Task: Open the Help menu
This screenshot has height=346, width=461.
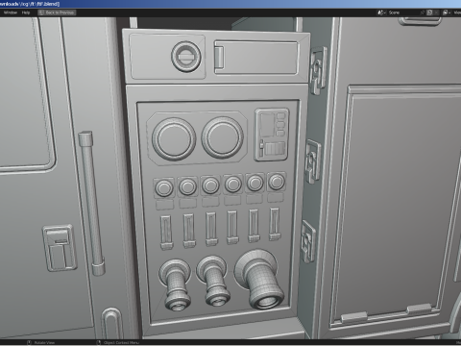Action: click(26, 12)
